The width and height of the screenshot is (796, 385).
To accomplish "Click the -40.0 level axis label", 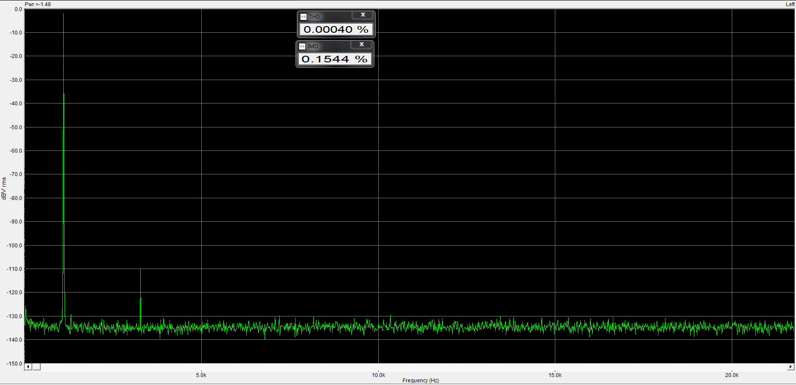I will click(x=16, y=104).
